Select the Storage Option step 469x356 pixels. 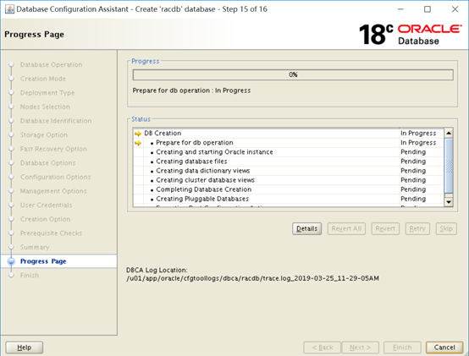click(x=44, y=135)
